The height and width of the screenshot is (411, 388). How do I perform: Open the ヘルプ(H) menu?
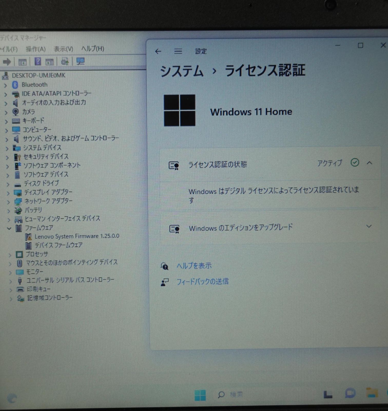click(93, 49)
